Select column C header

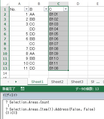click(x=59, y=4)
